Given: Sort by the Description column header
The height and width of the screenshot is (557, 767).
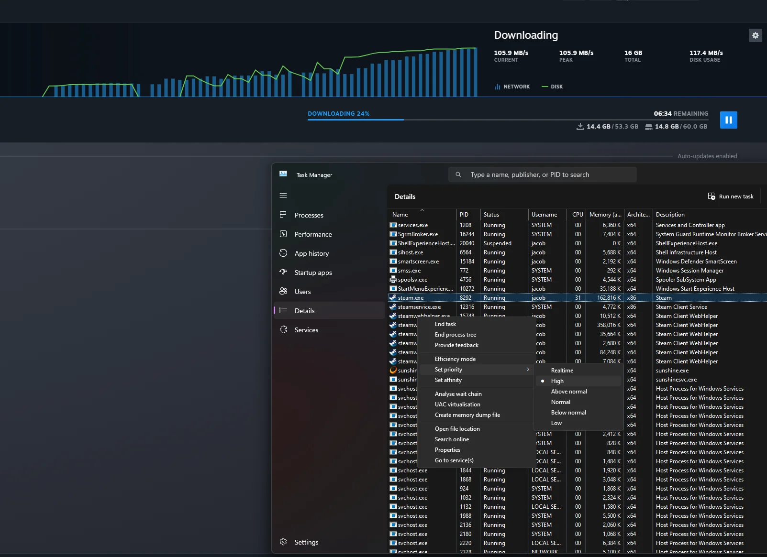Looking at the screenshot, I should click(x=710, y=215).
